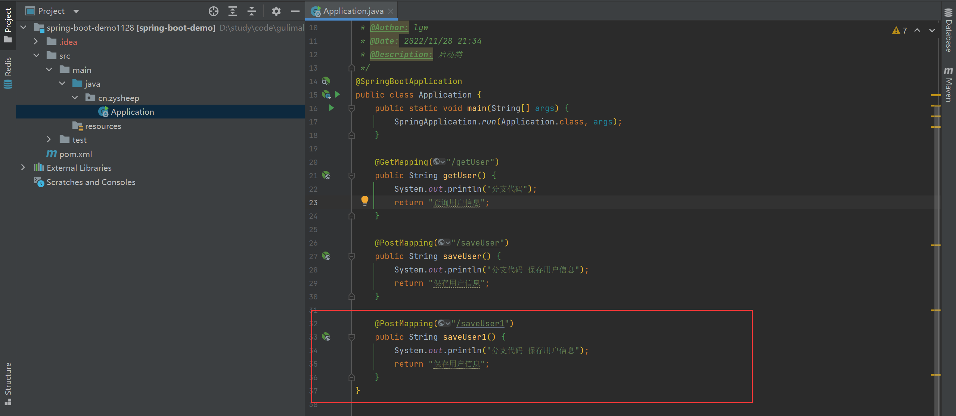Viewport: 956px width, 416px height.
Task: Toggle fold end marker at line 18
Action: pos(351,135)
